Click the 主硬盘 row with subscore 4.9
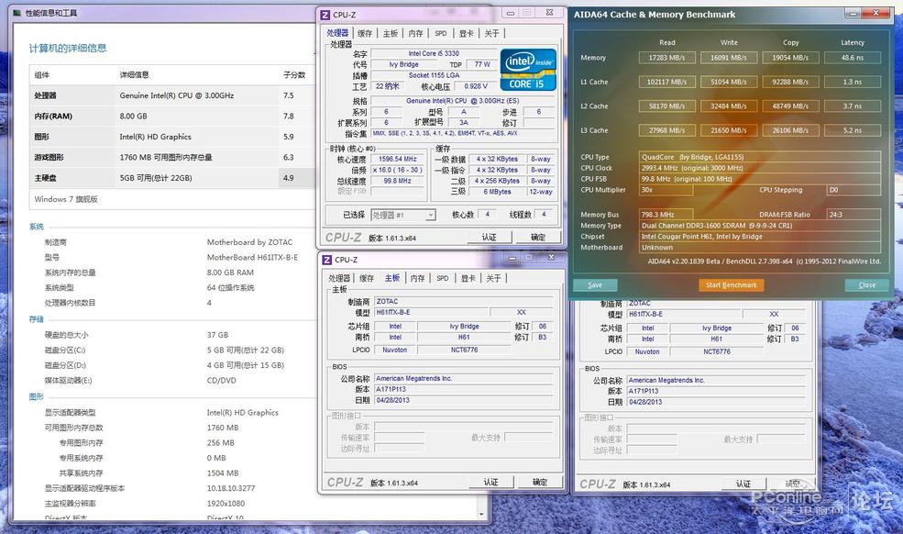 [x=171, y=178]
